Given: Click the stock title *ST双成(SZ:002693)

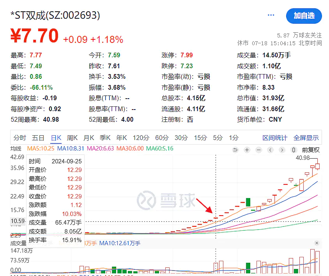Looking at the screenshot, I should click(55, 15).
